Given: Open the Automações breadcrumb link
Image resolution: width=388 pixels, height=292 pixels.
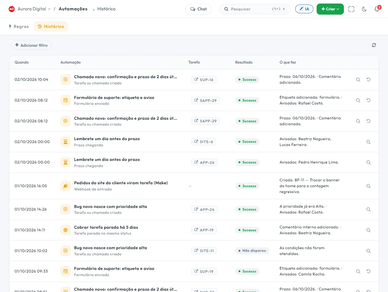Looking at the screenshot, I should coord(73,9).
